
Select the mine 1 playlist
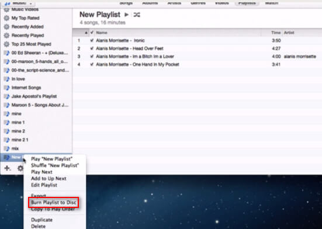pos(18,123)
